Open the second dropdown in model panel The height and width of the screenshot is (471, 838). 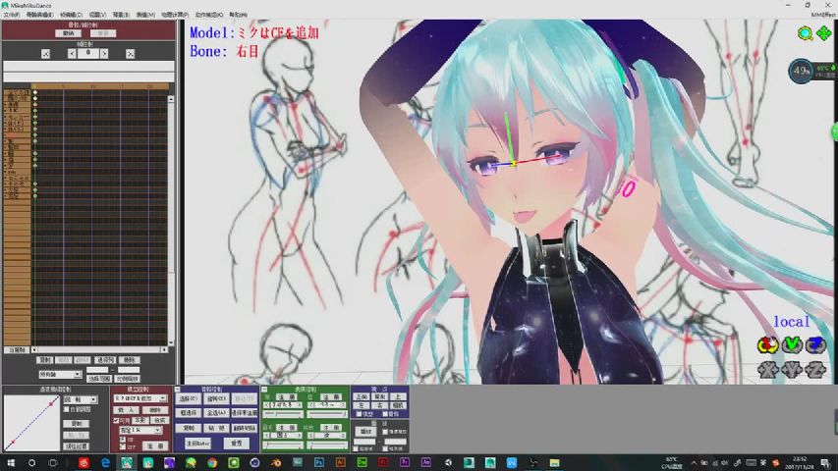[141, 430]
